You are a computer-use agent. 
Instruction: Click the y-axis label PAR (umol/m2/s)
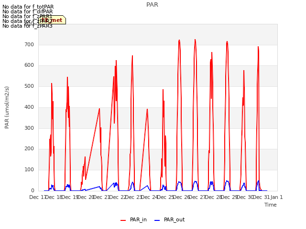[x=7, y=107]
